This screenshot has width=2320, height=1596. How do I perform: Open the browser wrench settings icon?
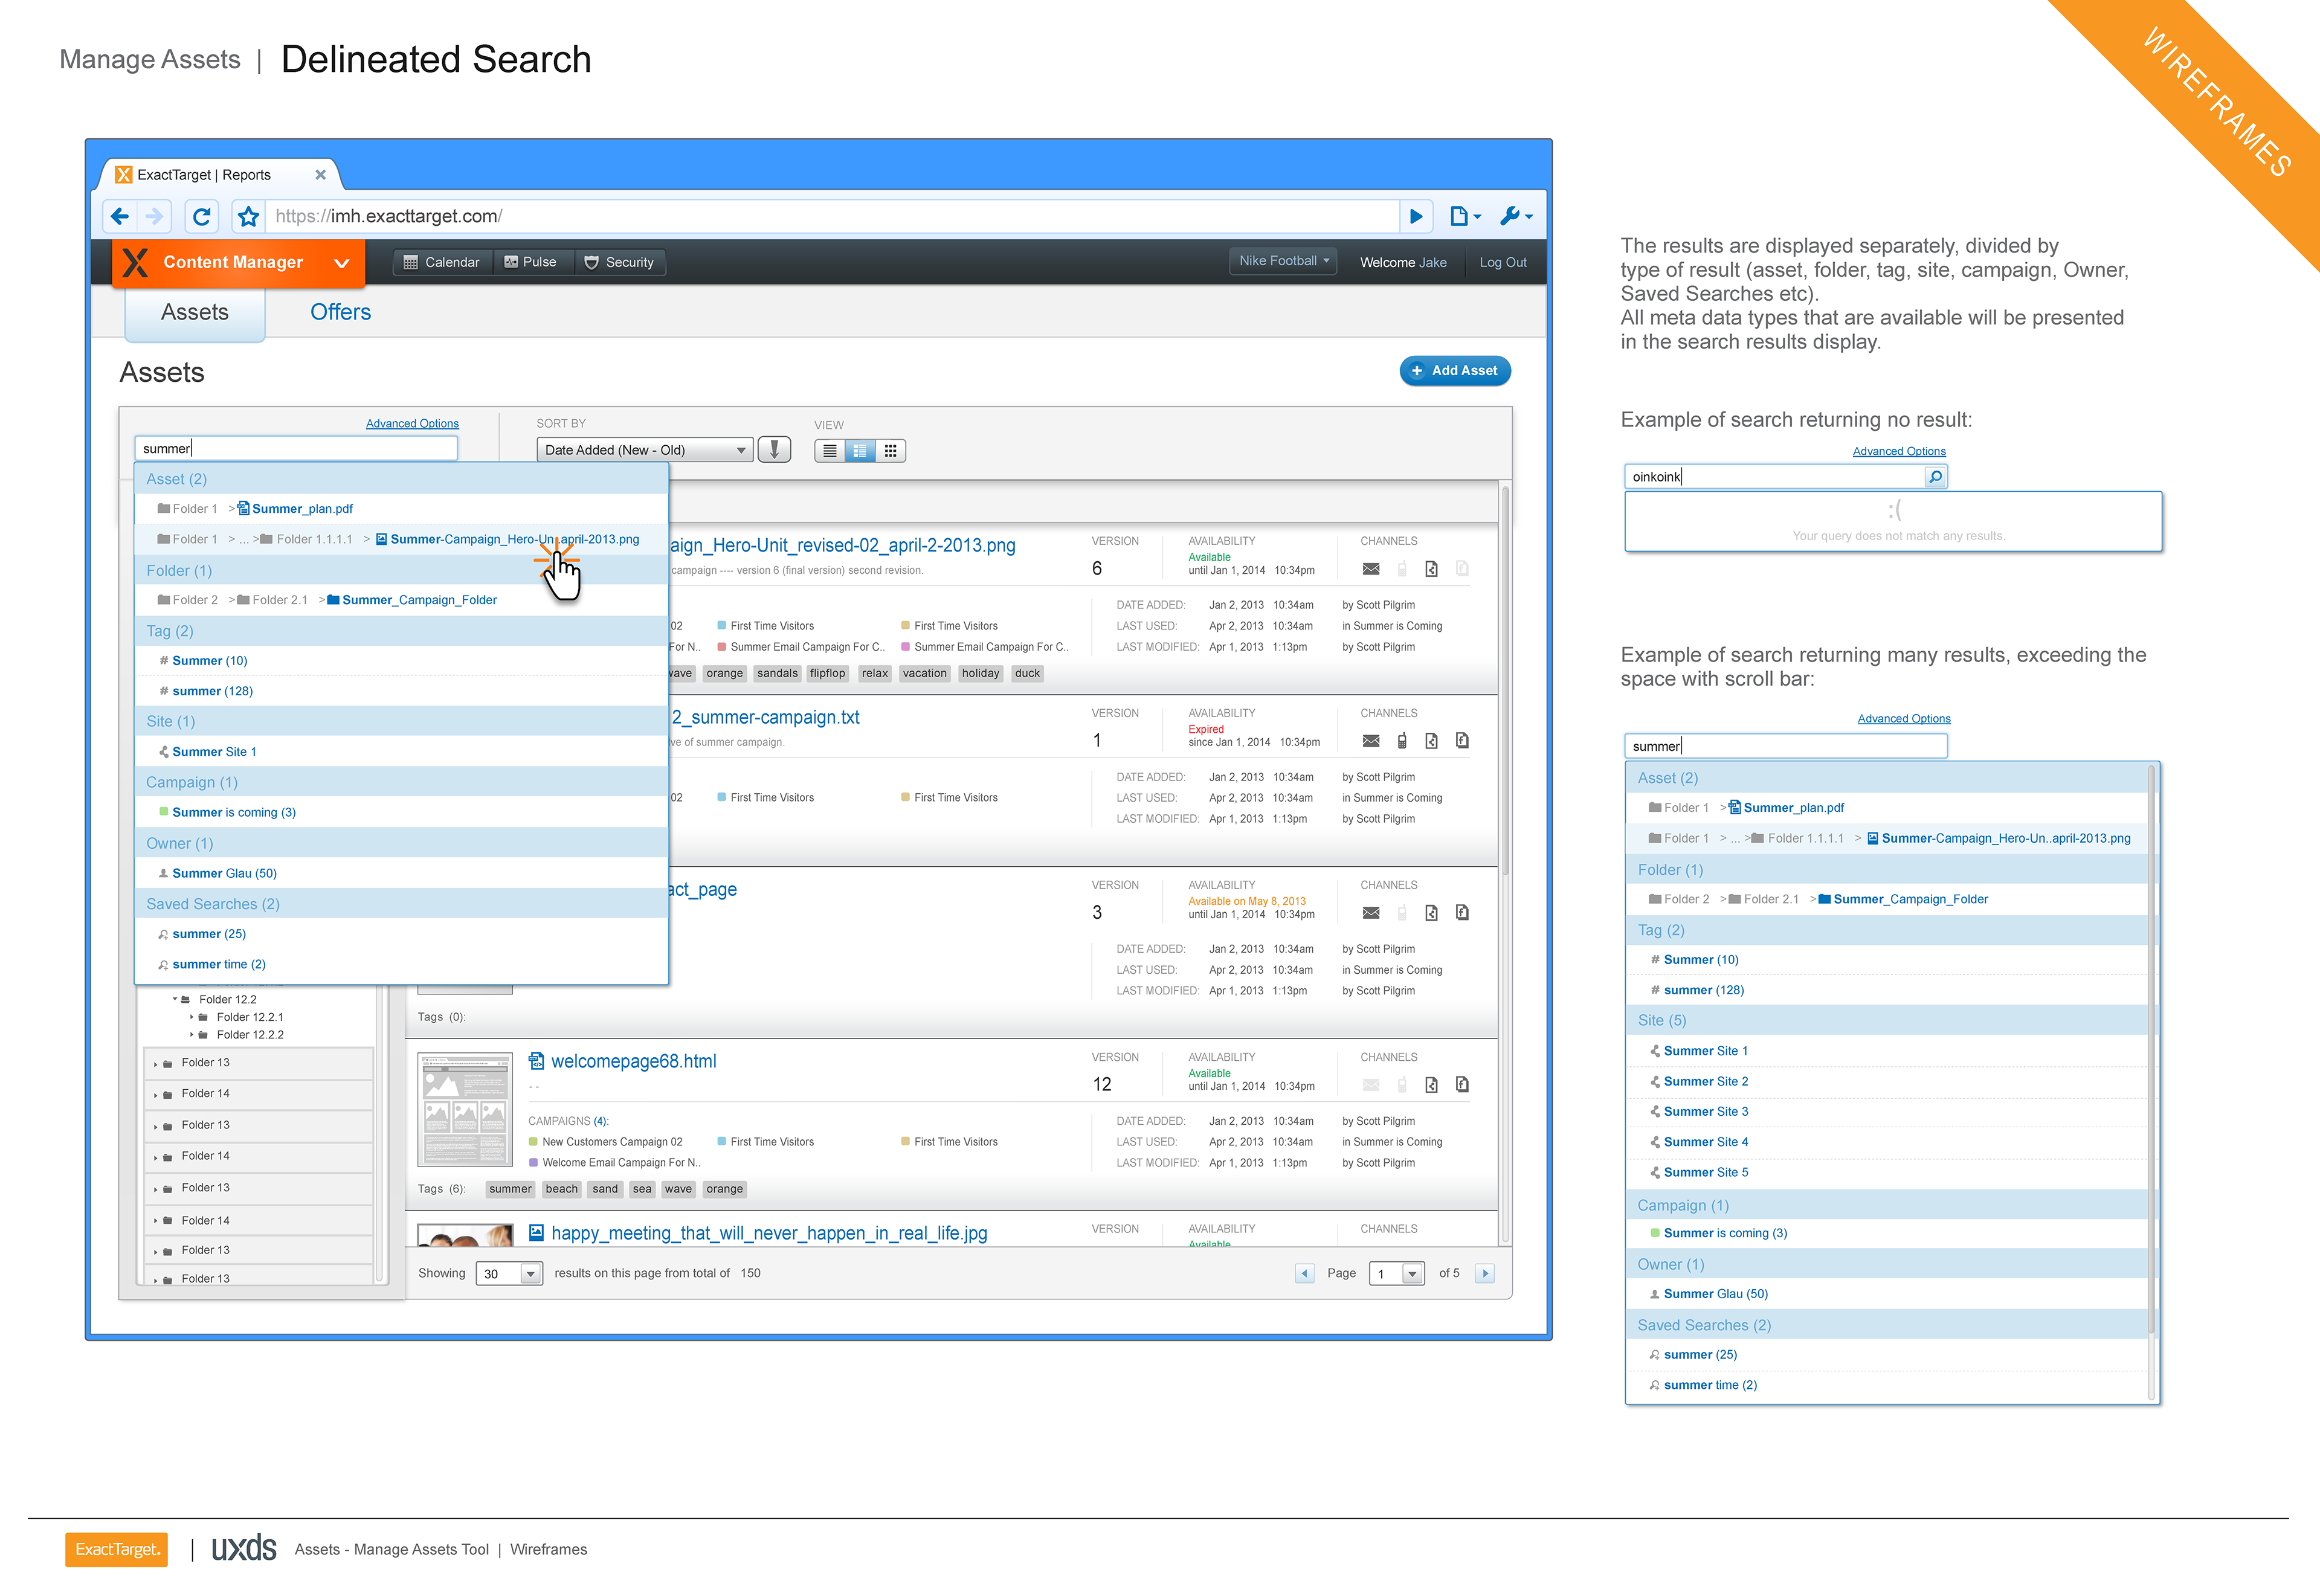[x=1516, y=216]
